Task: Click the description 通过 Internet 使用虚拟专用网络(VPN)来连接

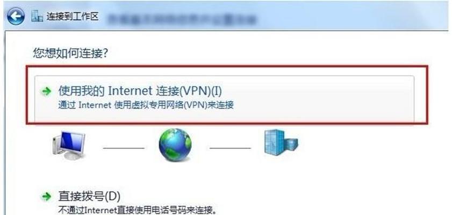Action: [146, 105]
